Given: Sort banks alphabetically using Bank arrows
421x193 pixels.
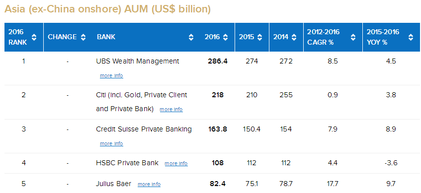Looking at the screenshot, I should coord(191,37).
